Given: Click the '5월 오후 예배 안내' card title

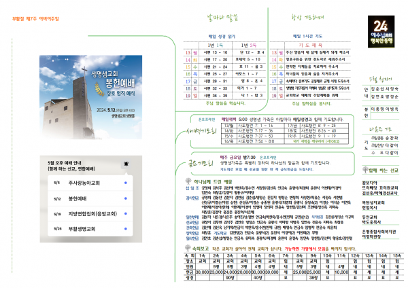Looking at the screenshot, I should [65, 163].
